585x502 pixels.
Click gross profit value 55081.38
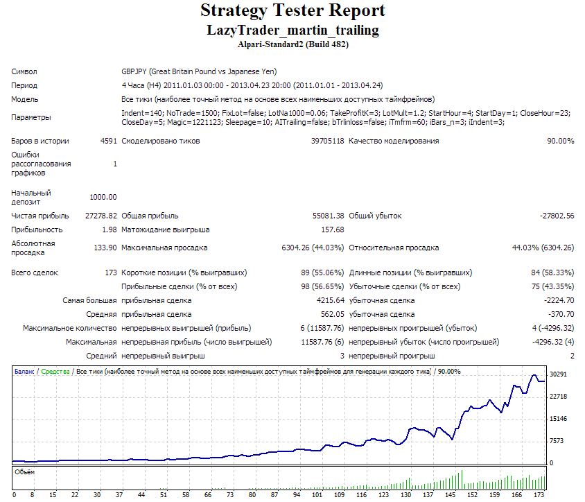click(x=328, y=216)
